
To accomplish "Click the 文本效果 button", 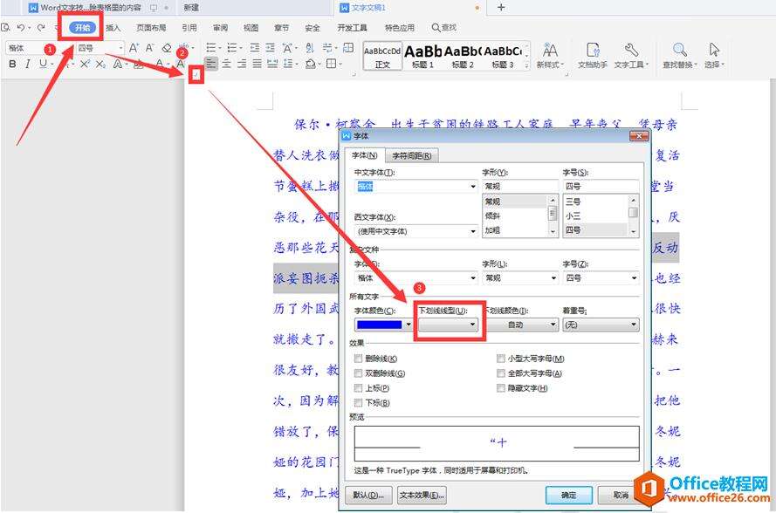I will (422, 495).
